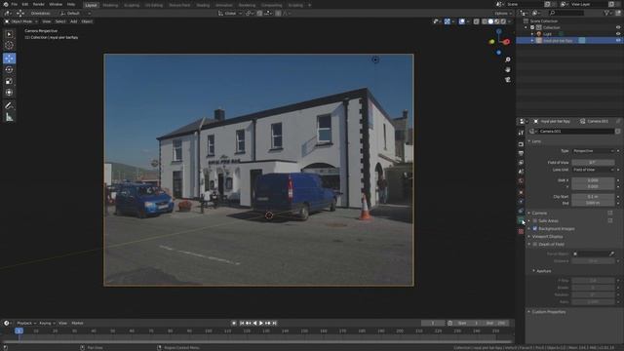Click green Y axis on navigation gizmo
The width and height of the screenshot is (624, 351).
click(x=491, y=41)
